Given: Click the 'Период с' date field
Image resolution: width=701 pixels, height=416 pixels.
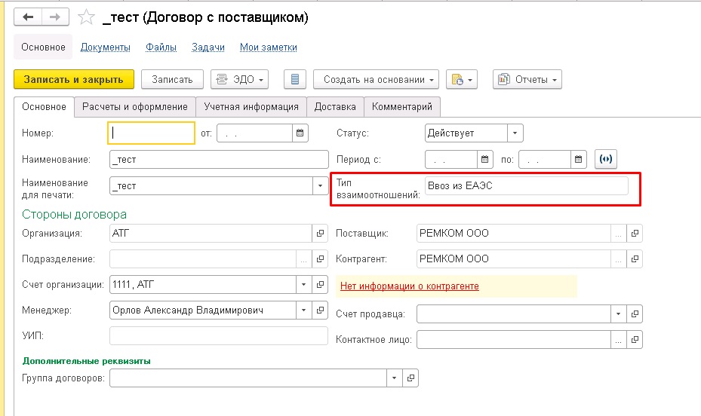Looking at the screenshot, I should [x=451, y=159].
